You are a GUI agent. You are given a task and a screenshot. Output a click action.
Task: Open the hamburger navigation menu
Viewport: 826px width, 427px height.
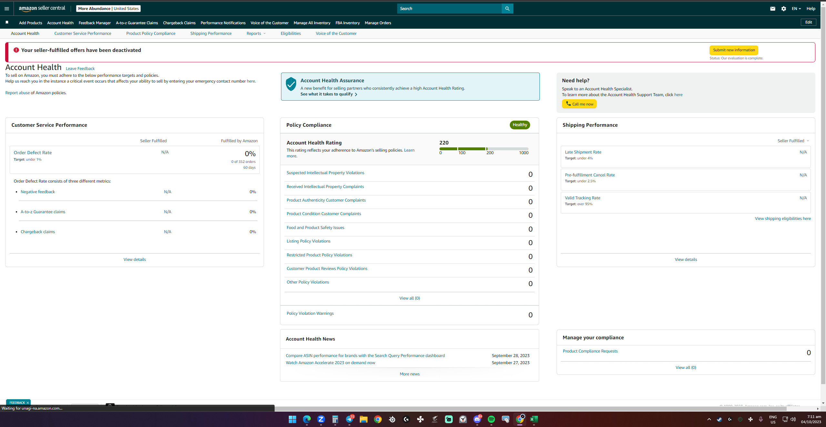[x=7, y=9]
